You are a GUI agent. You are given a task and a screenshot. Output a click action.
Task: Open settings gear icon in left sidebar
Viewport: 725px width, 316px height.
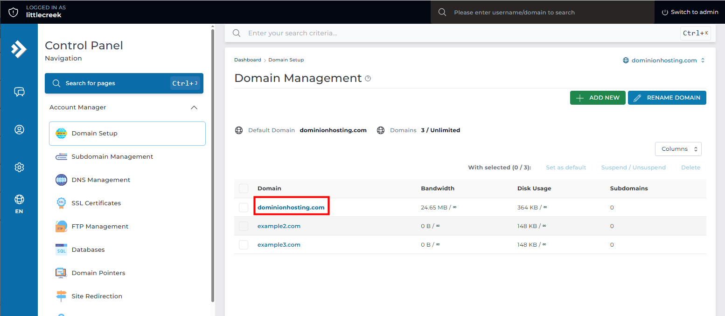(x=19, y=167)
